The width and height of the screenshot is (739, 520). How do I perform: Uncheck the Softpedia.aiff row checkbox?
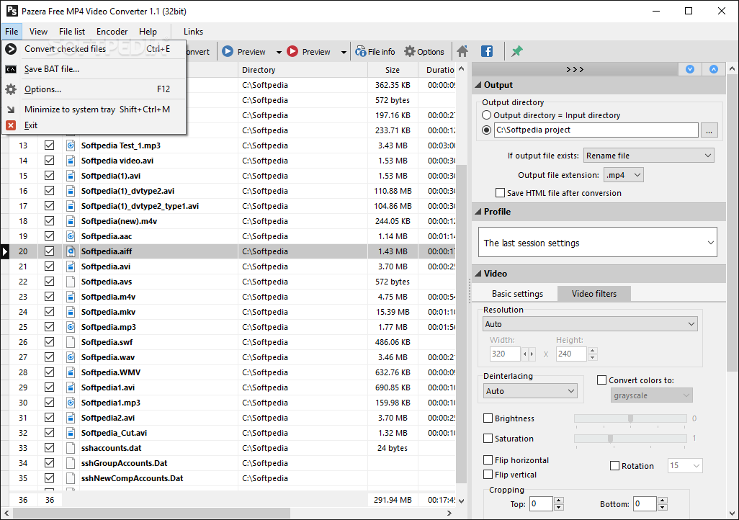click(49, 251)
